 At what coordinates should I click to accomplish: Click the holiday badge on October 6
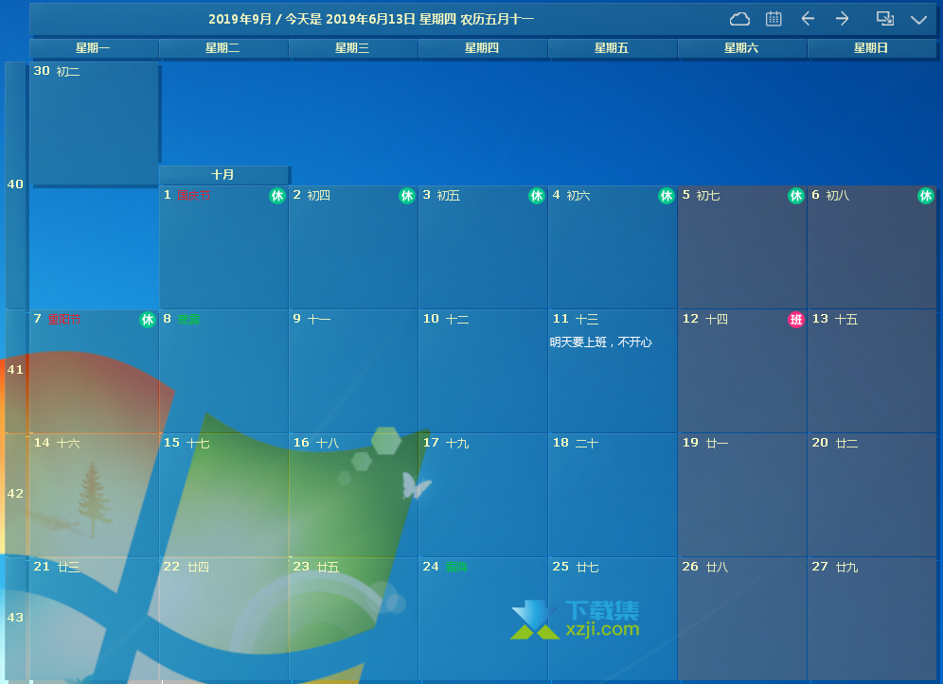[x=926, y=195]
